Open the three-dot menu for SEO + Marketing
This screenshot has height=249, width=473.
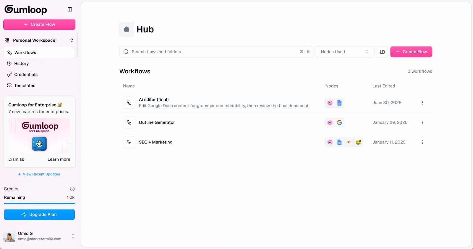point(422,142)
